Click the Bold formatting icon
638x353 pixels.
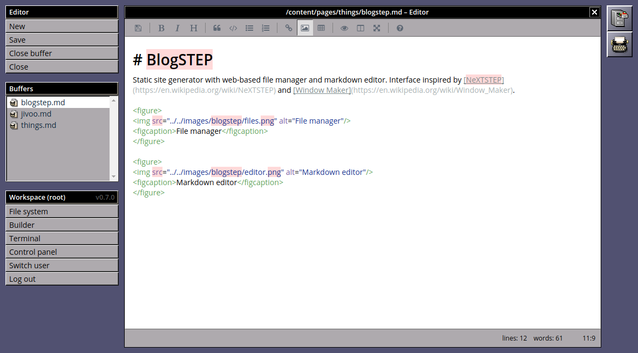click(161, 28)
